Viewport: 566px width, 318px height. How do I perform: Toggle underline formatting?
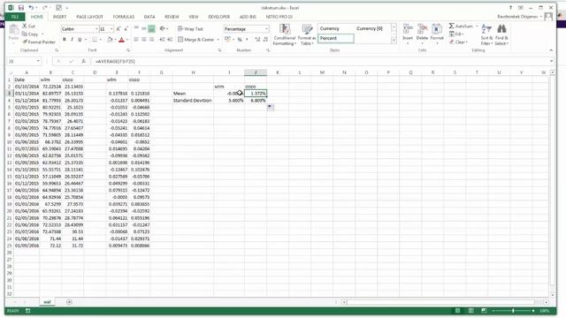80,39
